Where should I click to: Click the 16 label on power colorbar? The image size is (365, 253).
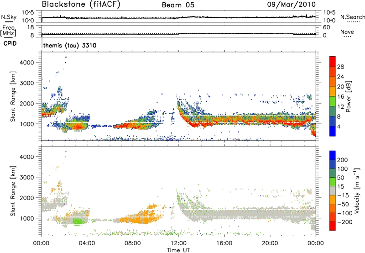(x=340, y=97)
